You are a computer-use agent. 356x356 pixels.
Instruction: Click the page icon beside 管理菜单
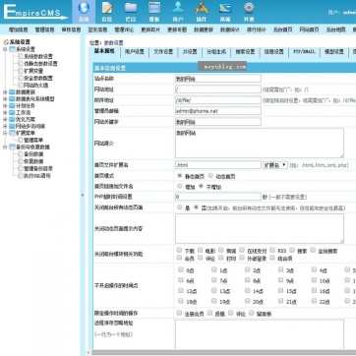coord(21,140)
